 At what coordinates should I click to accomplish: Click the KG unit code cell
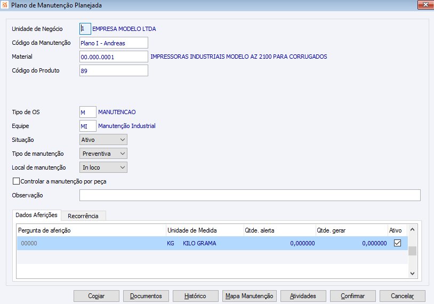pyautogui.click(x=171, y=243)
